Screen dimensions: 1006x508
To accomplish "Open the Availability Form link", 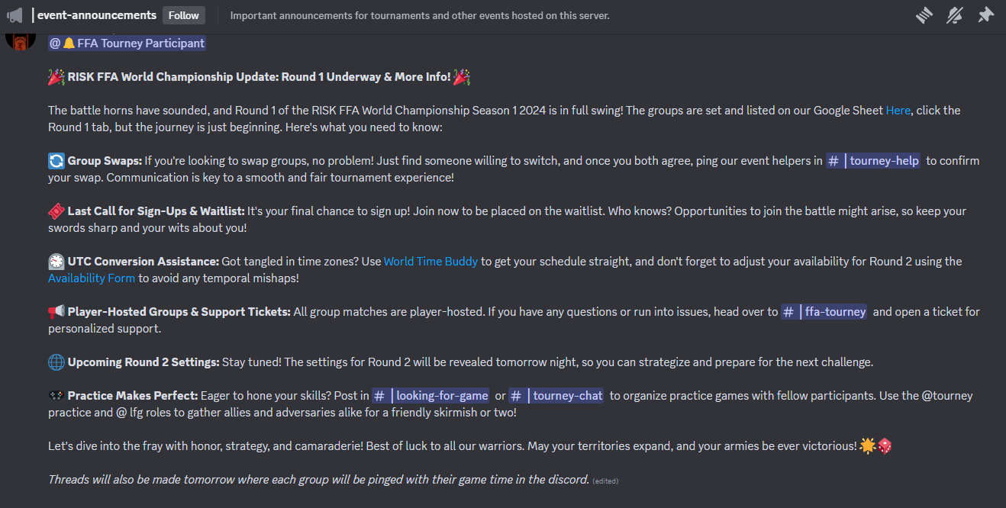I will 92,278.
